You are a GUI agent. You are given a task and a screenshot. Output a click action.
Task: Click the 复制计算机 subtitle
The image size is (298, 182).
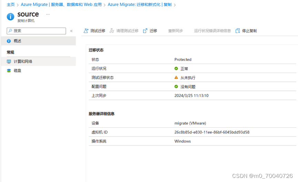click(x=26, y=21)
